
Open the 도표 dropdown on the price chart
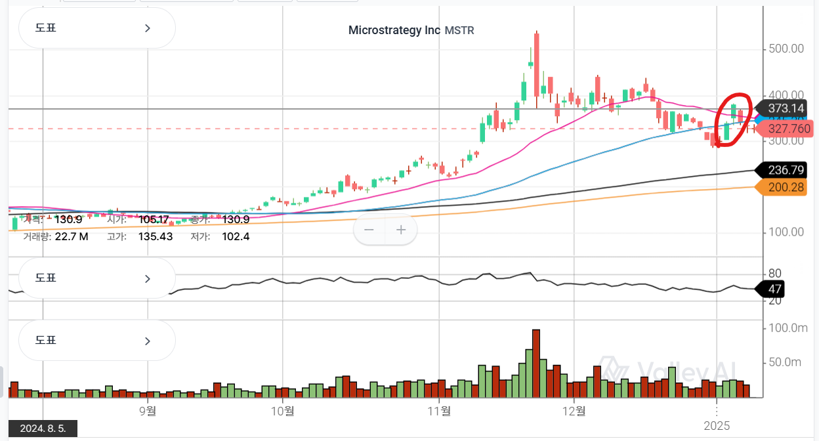click(x=96, y=28)
